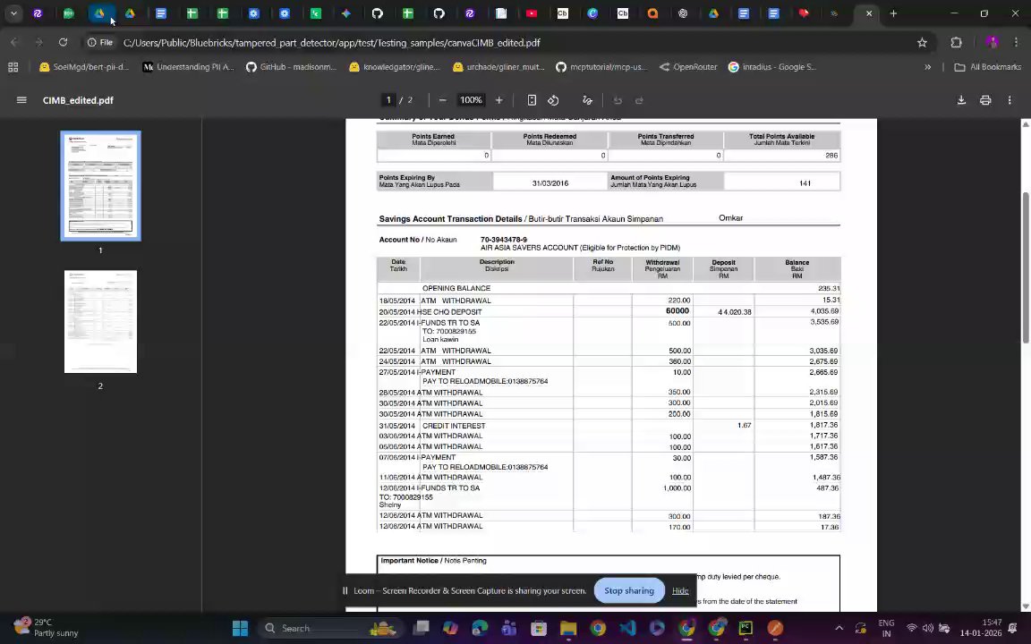
Task: Open the weather widget 29°C
Action: [x=46, y=628]
